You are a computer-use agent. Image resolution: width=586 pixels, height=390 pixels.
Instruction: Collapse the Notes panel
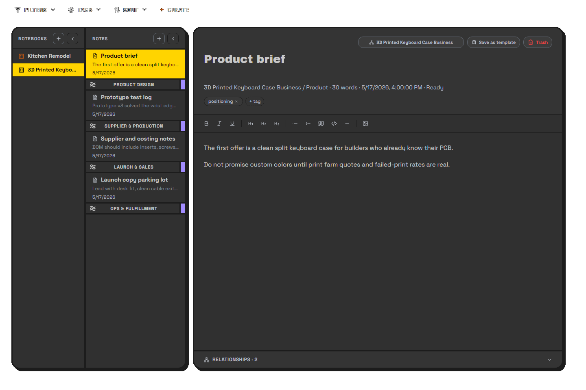click(173, 39)
